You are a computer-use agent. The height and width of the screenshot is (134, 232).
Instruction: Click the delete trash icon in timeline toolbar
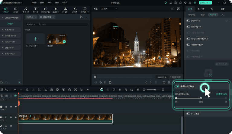click(x=27, y=90)
